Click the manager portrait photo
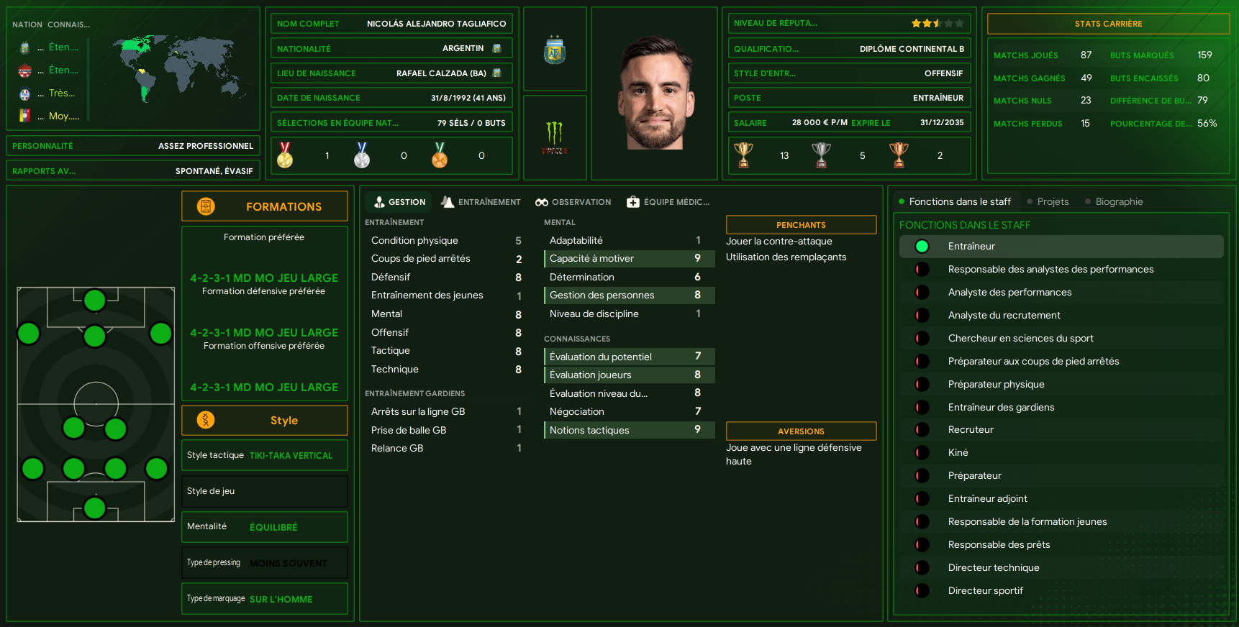1239x627 pixels. pyautogui.click(x=655, y=93)
